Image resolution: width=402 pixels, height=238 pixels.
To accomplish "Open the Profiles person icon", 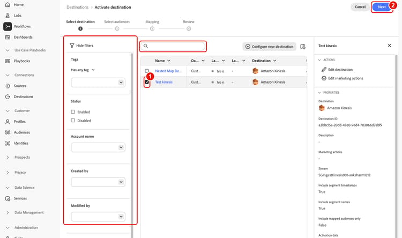I will click(x=8, y=122).
